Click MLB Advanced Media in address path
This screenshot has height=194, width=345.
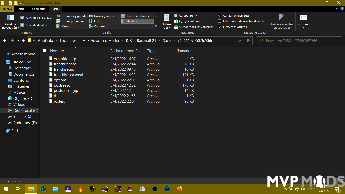[x=101, y=41]
